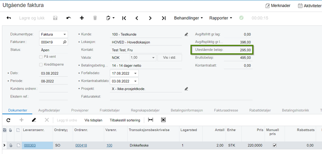Edit project with pencil icon beside Prosjekt

tap(186, 89)
